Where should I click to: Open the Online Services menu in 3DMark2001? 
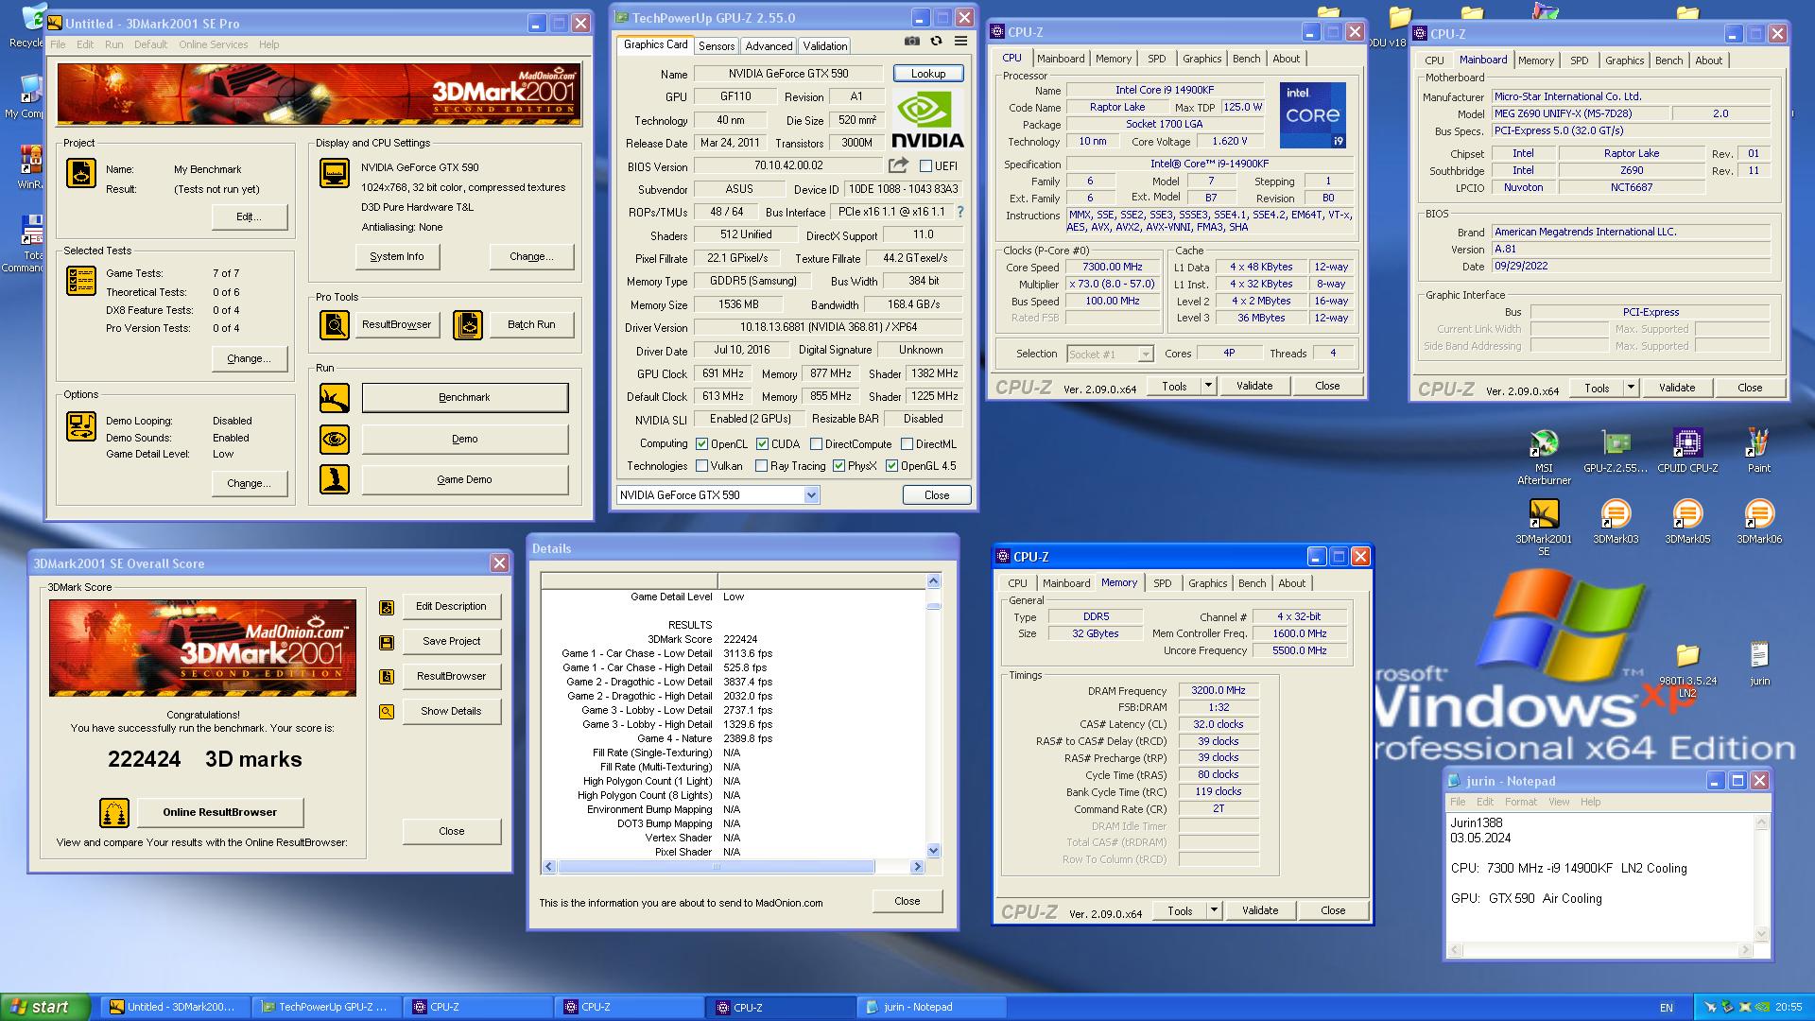[214, 44]
